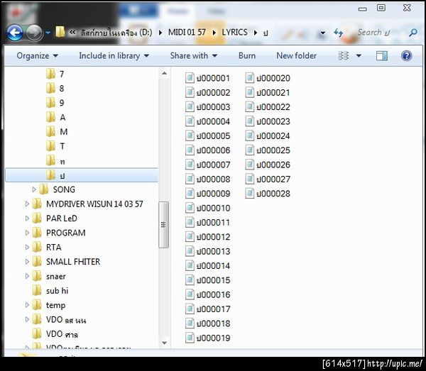This screenshot has width=426, height=371.
Task: Select file icon of ป000019
Action: pos(190,338)
